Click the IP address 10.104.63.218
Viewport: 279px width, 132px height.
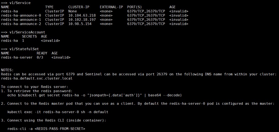point(82,15)
